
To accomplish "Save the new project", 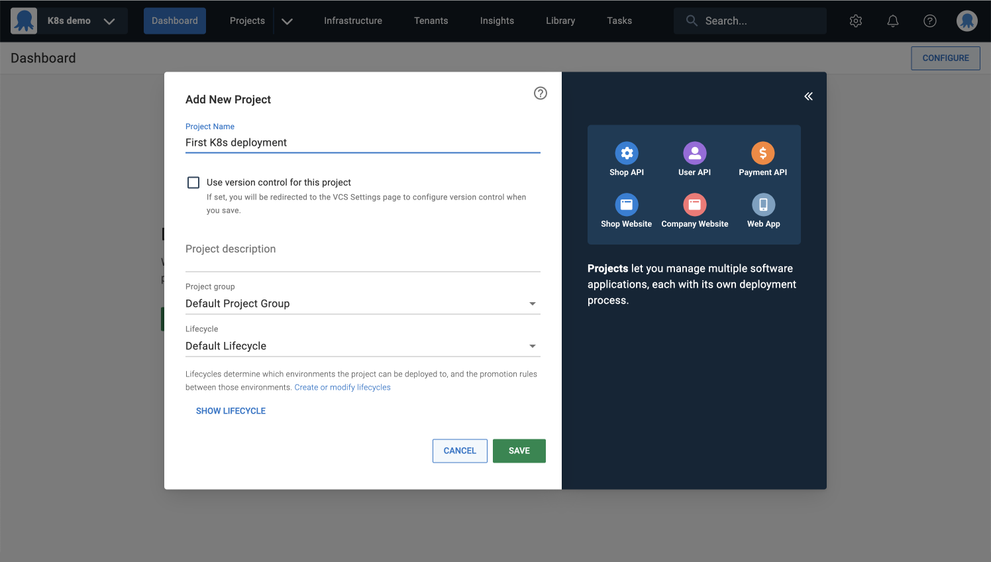I will click(519, 451).
